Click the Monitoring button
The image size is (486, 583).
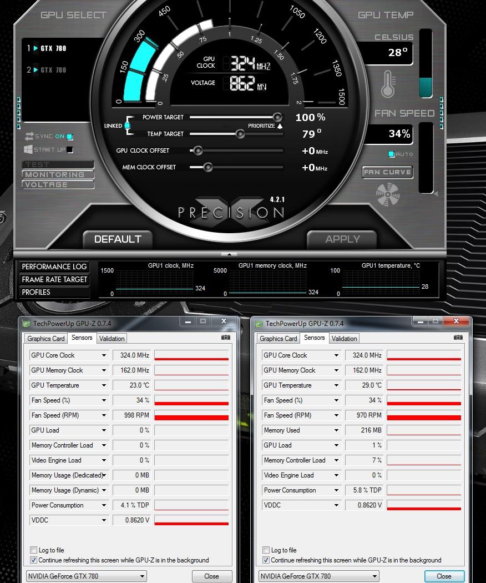58,174
